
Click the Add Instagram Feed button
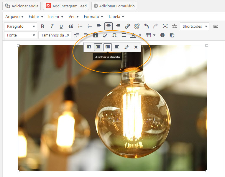[x=66, y=6]
